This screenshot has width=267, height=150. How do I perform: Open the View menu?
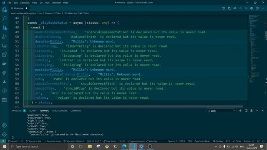point(35,3)
